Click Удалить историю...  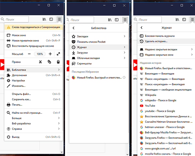(x=166, y=41)
